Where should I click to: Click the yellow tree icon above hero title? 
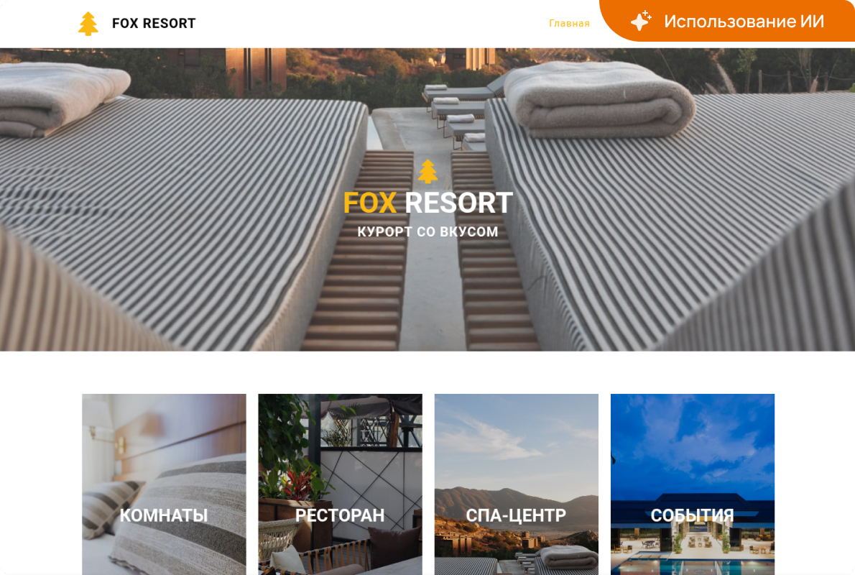point(428,171)
